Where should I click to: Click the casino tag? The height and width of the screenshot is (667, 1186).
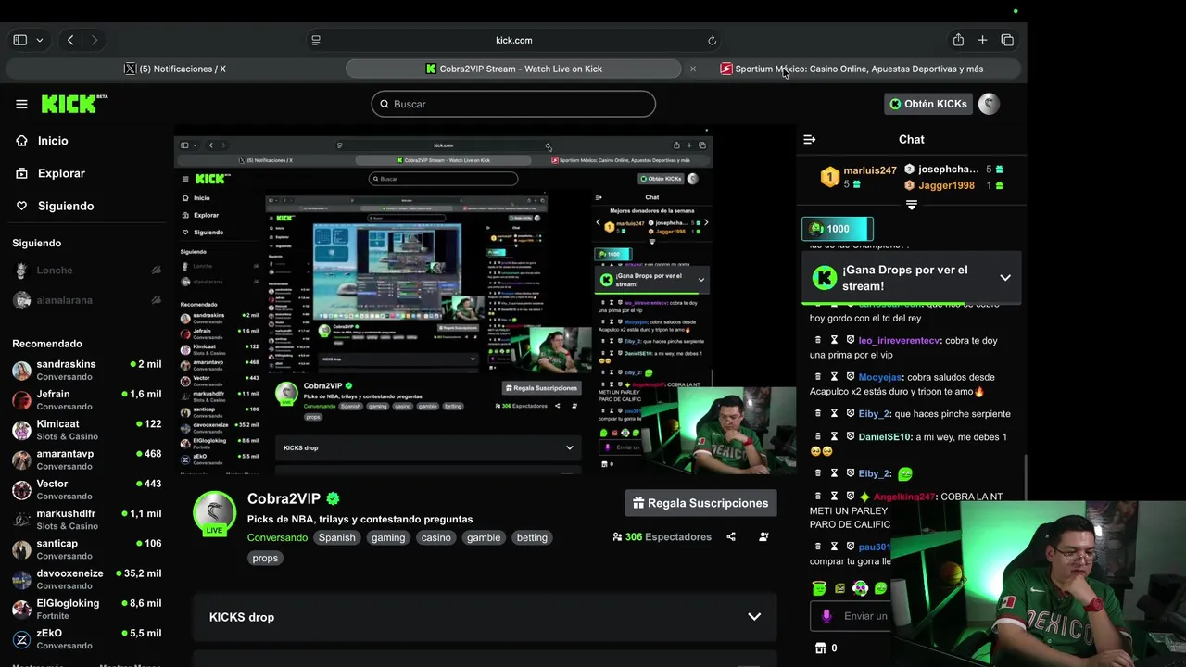[x=435, y=537]
